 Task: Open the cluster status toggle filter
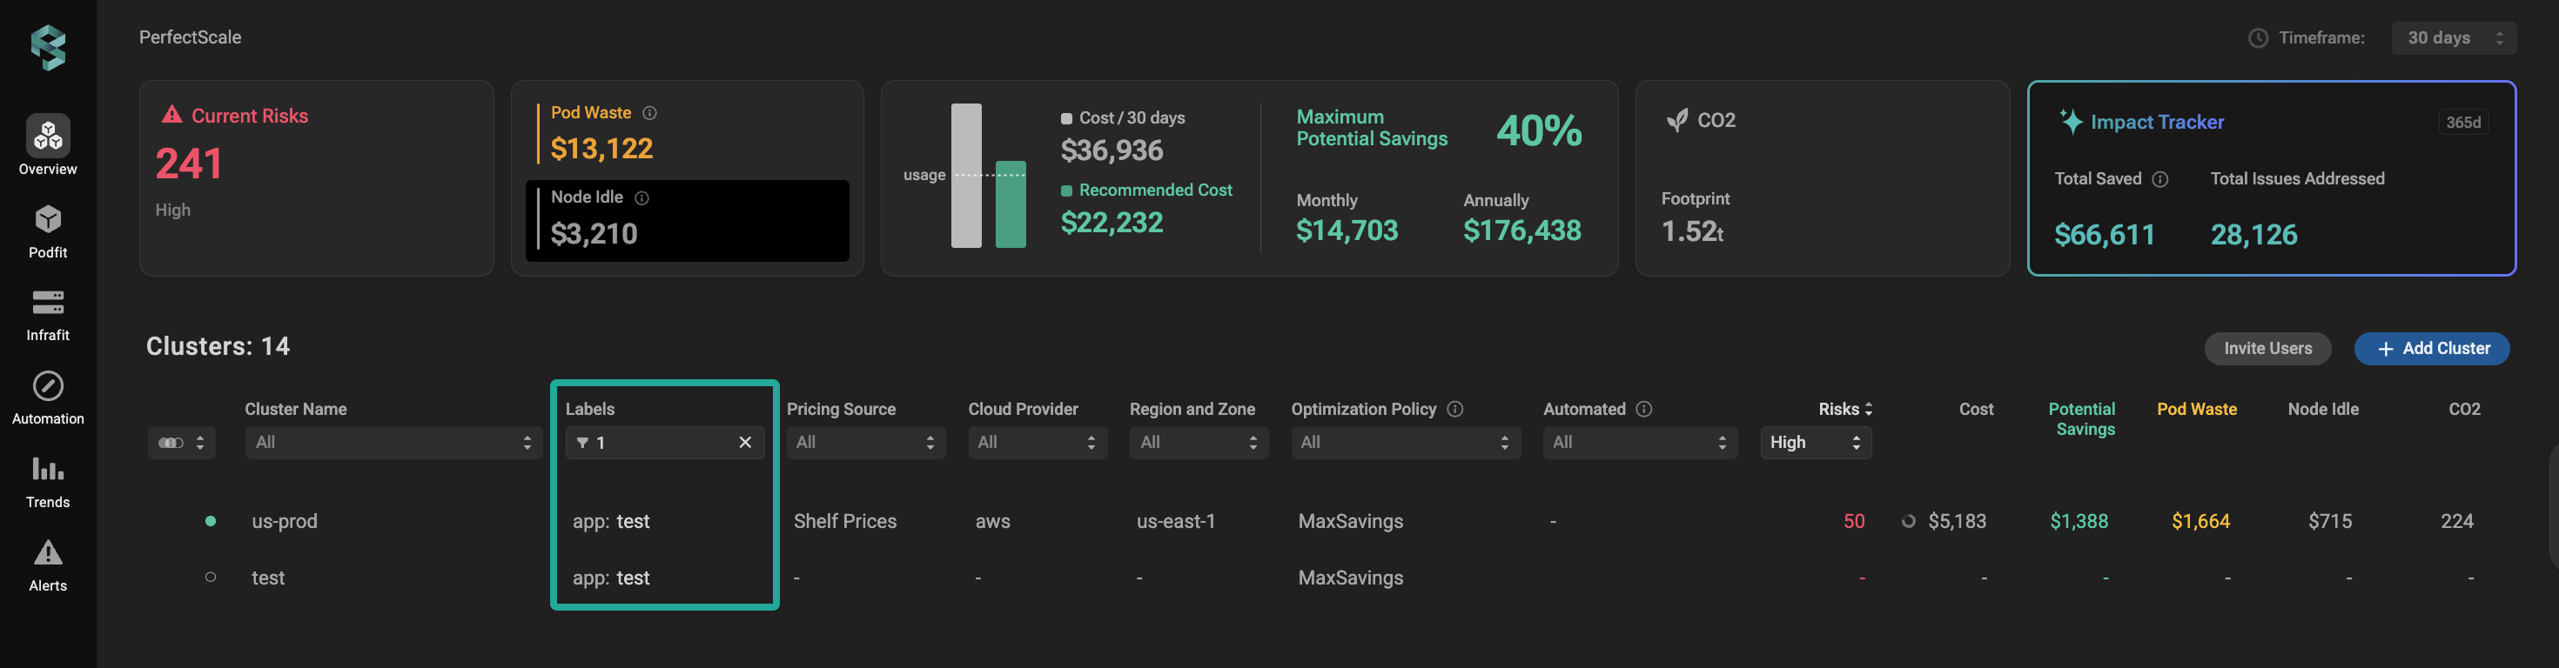(x=182, y=443)
